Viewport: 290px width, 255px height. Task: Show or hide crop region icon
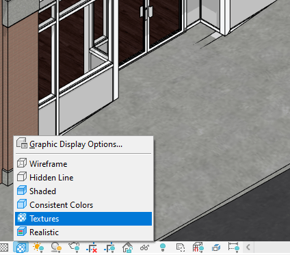click(109, 247)
